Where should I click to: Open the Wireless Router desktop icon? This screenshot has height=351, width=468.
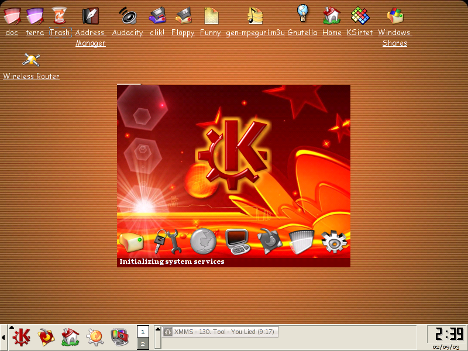pos(31,60)
